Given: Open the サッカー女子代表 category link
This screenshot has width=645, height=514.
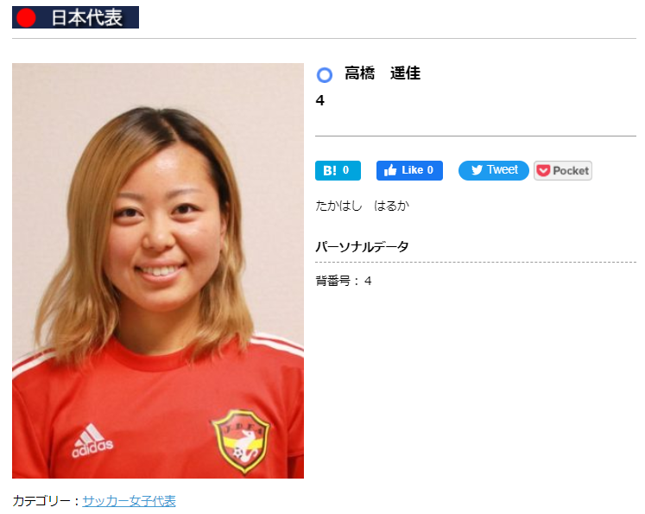Looking at the screenshot, I should [x=130, y=501].
